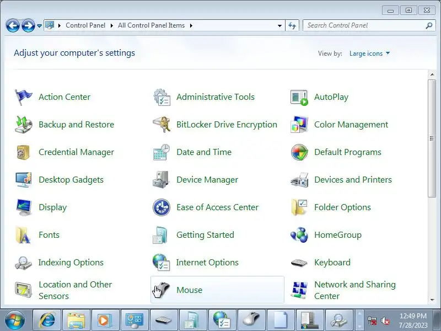The height and width of the screenshot is (331, 441).
Task: Open the Credential Manager safe icon
Action: [23, 152]
